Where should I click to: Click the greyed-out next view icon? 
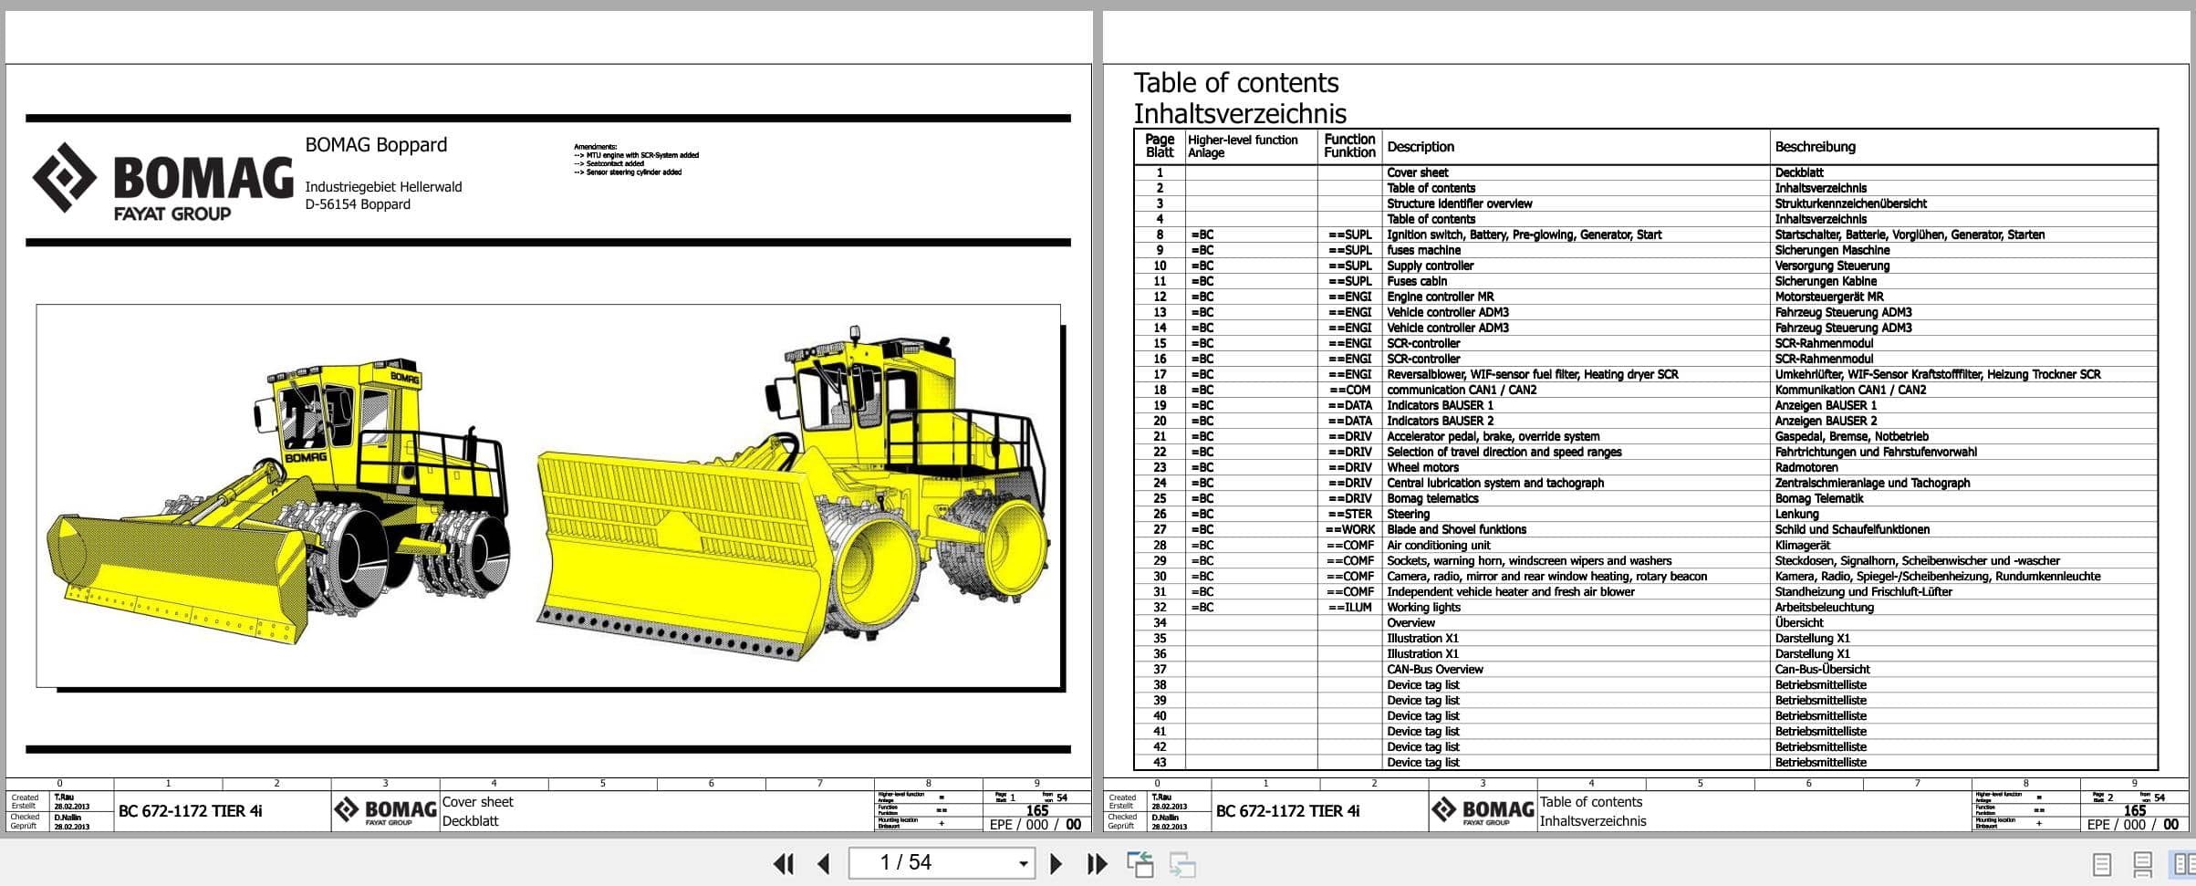pyautogui.click(x=1182, y=864)
